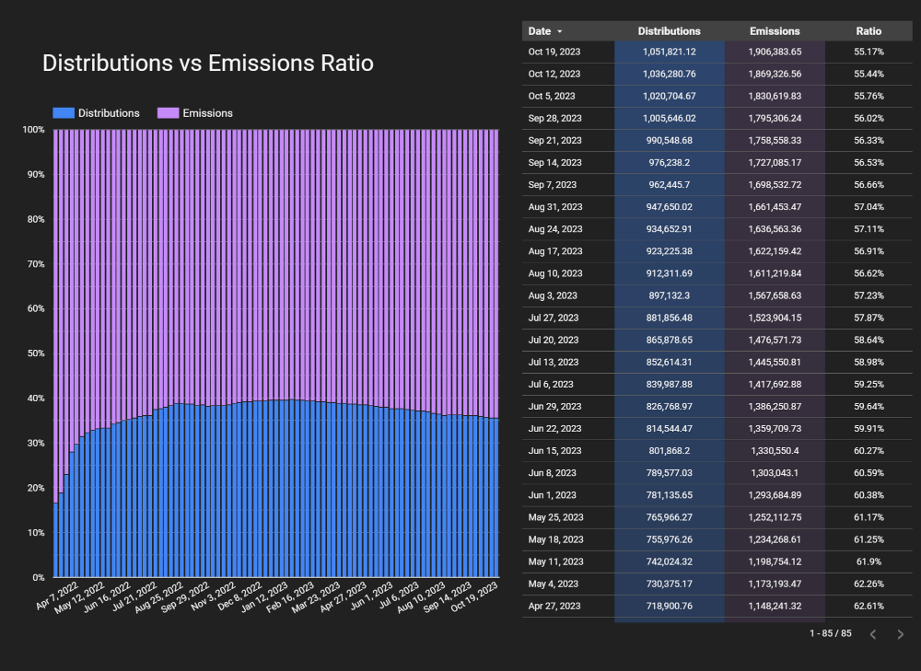Click the sort arrow beside the Date header

560,31
